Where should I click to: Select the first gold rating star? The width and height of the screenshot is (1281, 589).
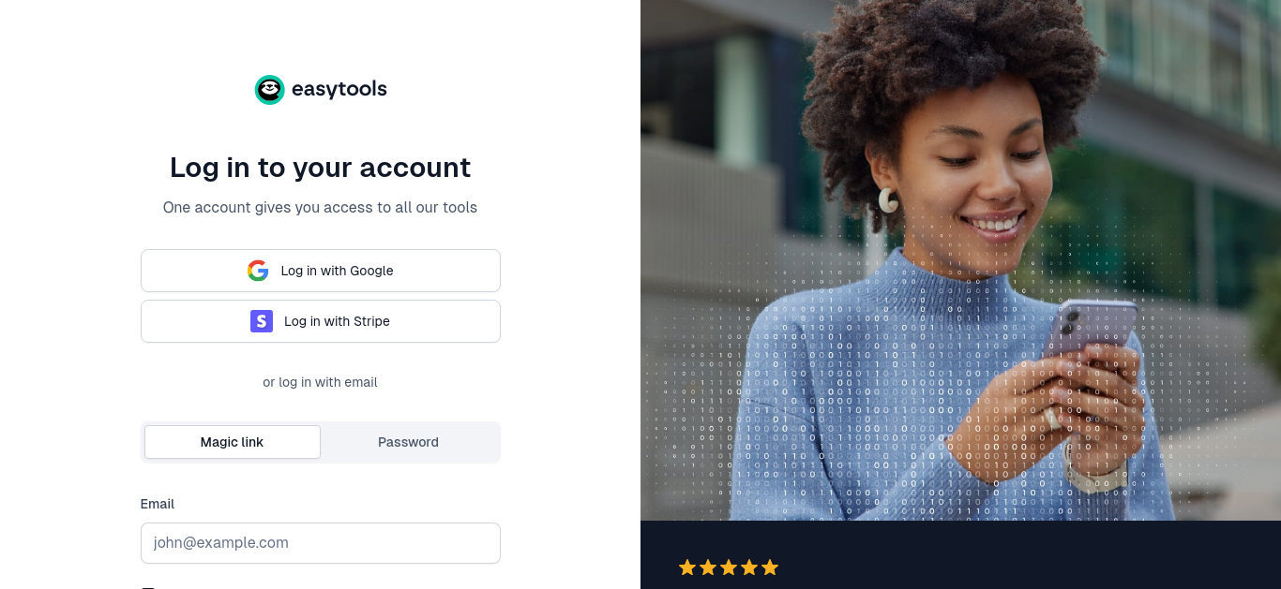(687, 567)
